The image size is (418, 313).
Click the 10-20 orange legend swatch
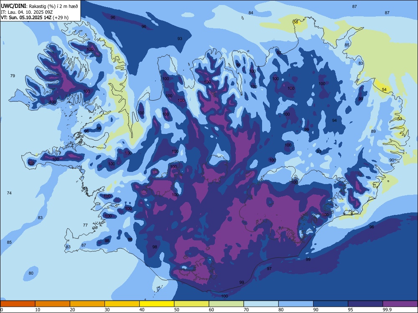coord(53,304)
